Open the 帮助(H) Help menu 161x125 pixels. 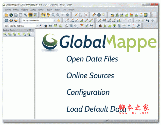[x=71, y=10]
